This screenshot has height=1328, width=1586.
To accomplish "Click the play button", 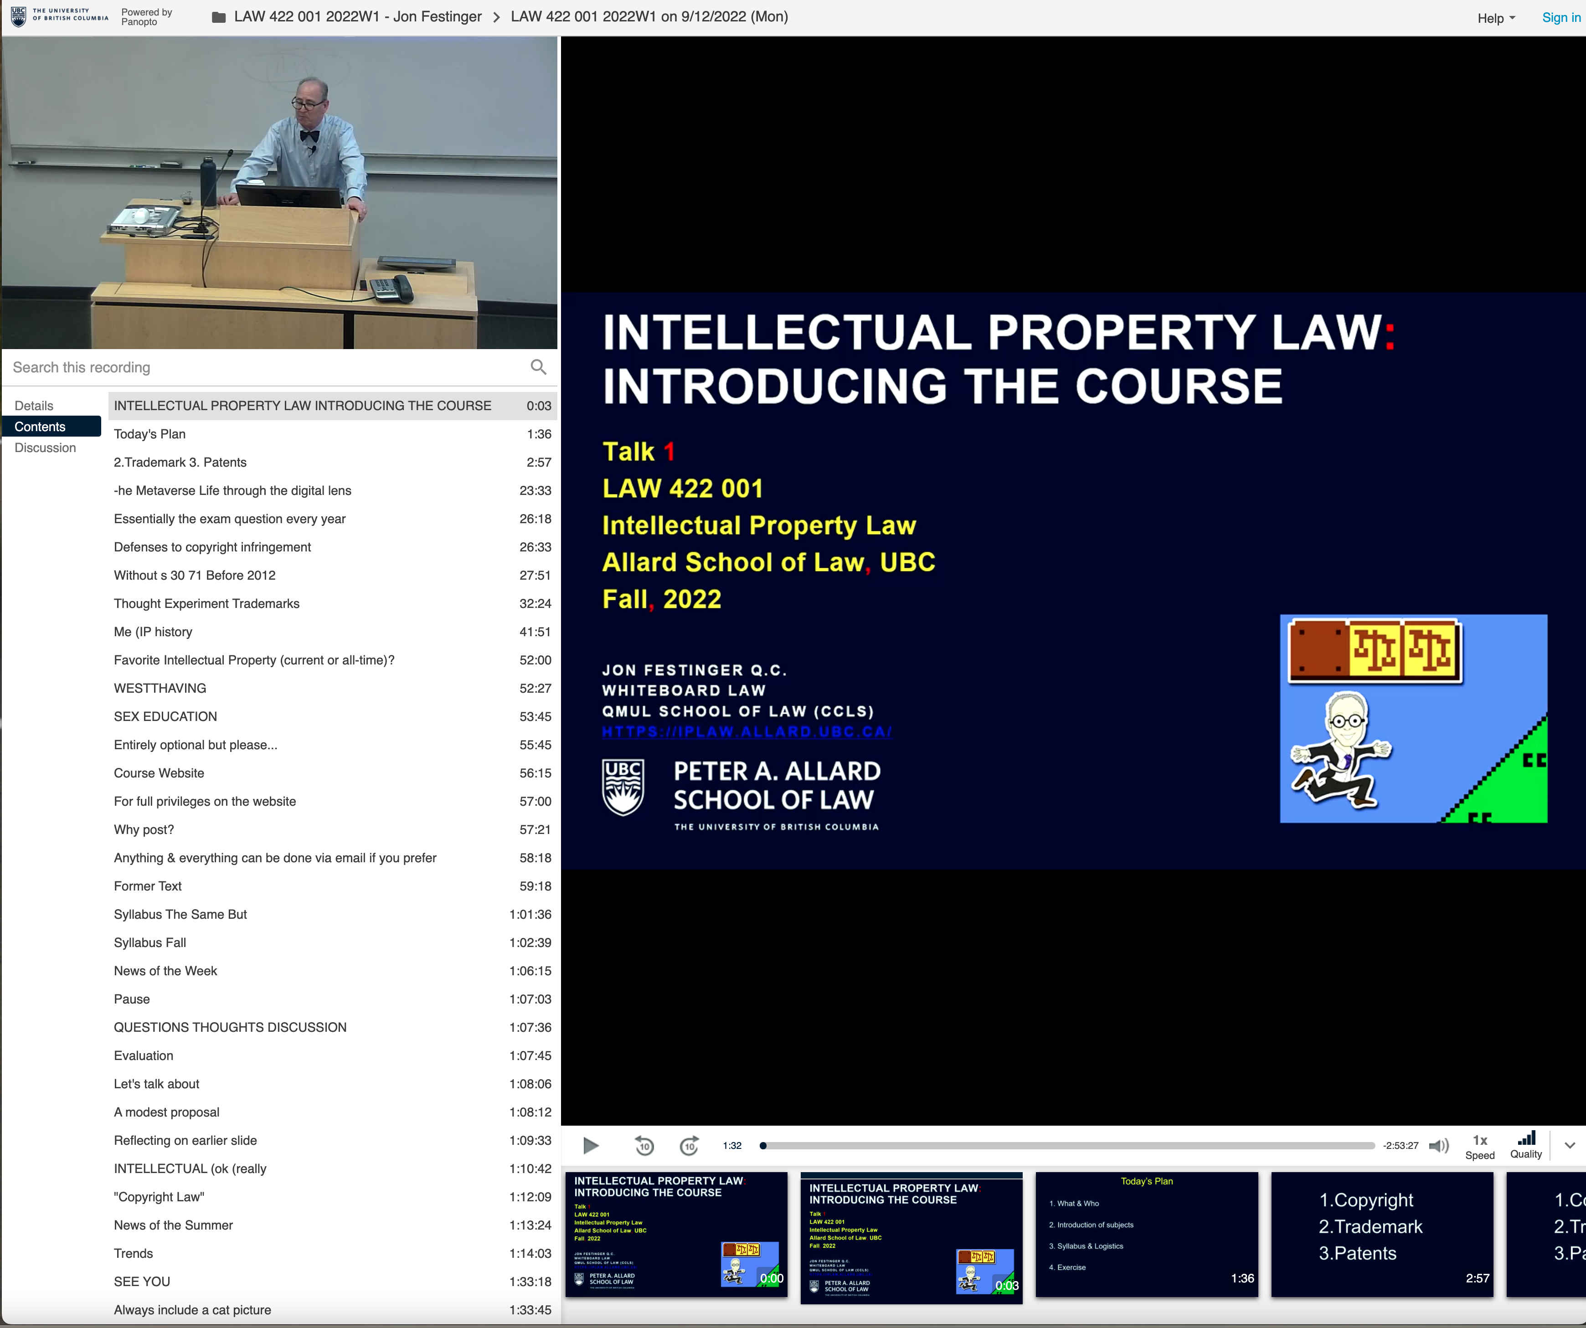I will tap(591, 1145).
